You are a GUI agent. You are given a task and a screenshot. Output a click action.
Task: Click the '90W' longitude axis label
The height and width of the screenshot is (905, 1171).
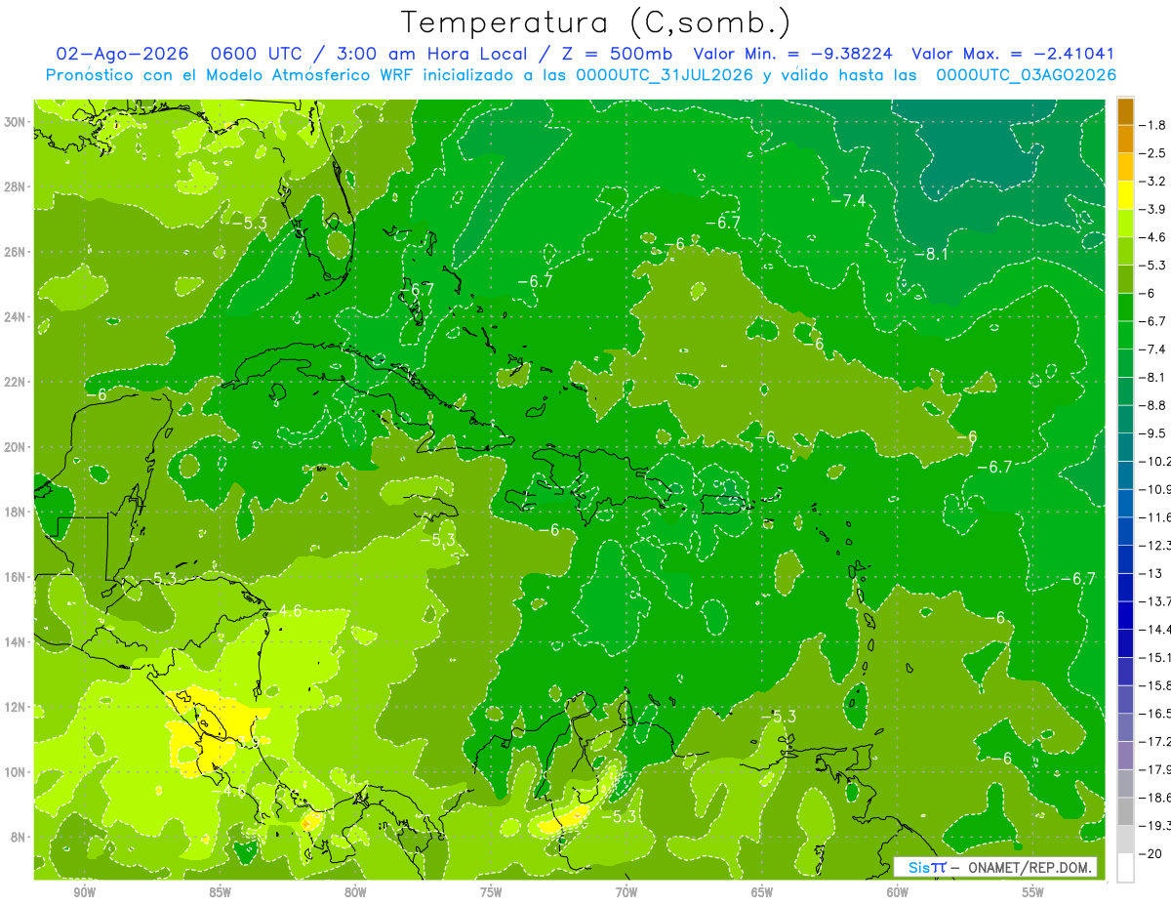[x=84, y=892]
